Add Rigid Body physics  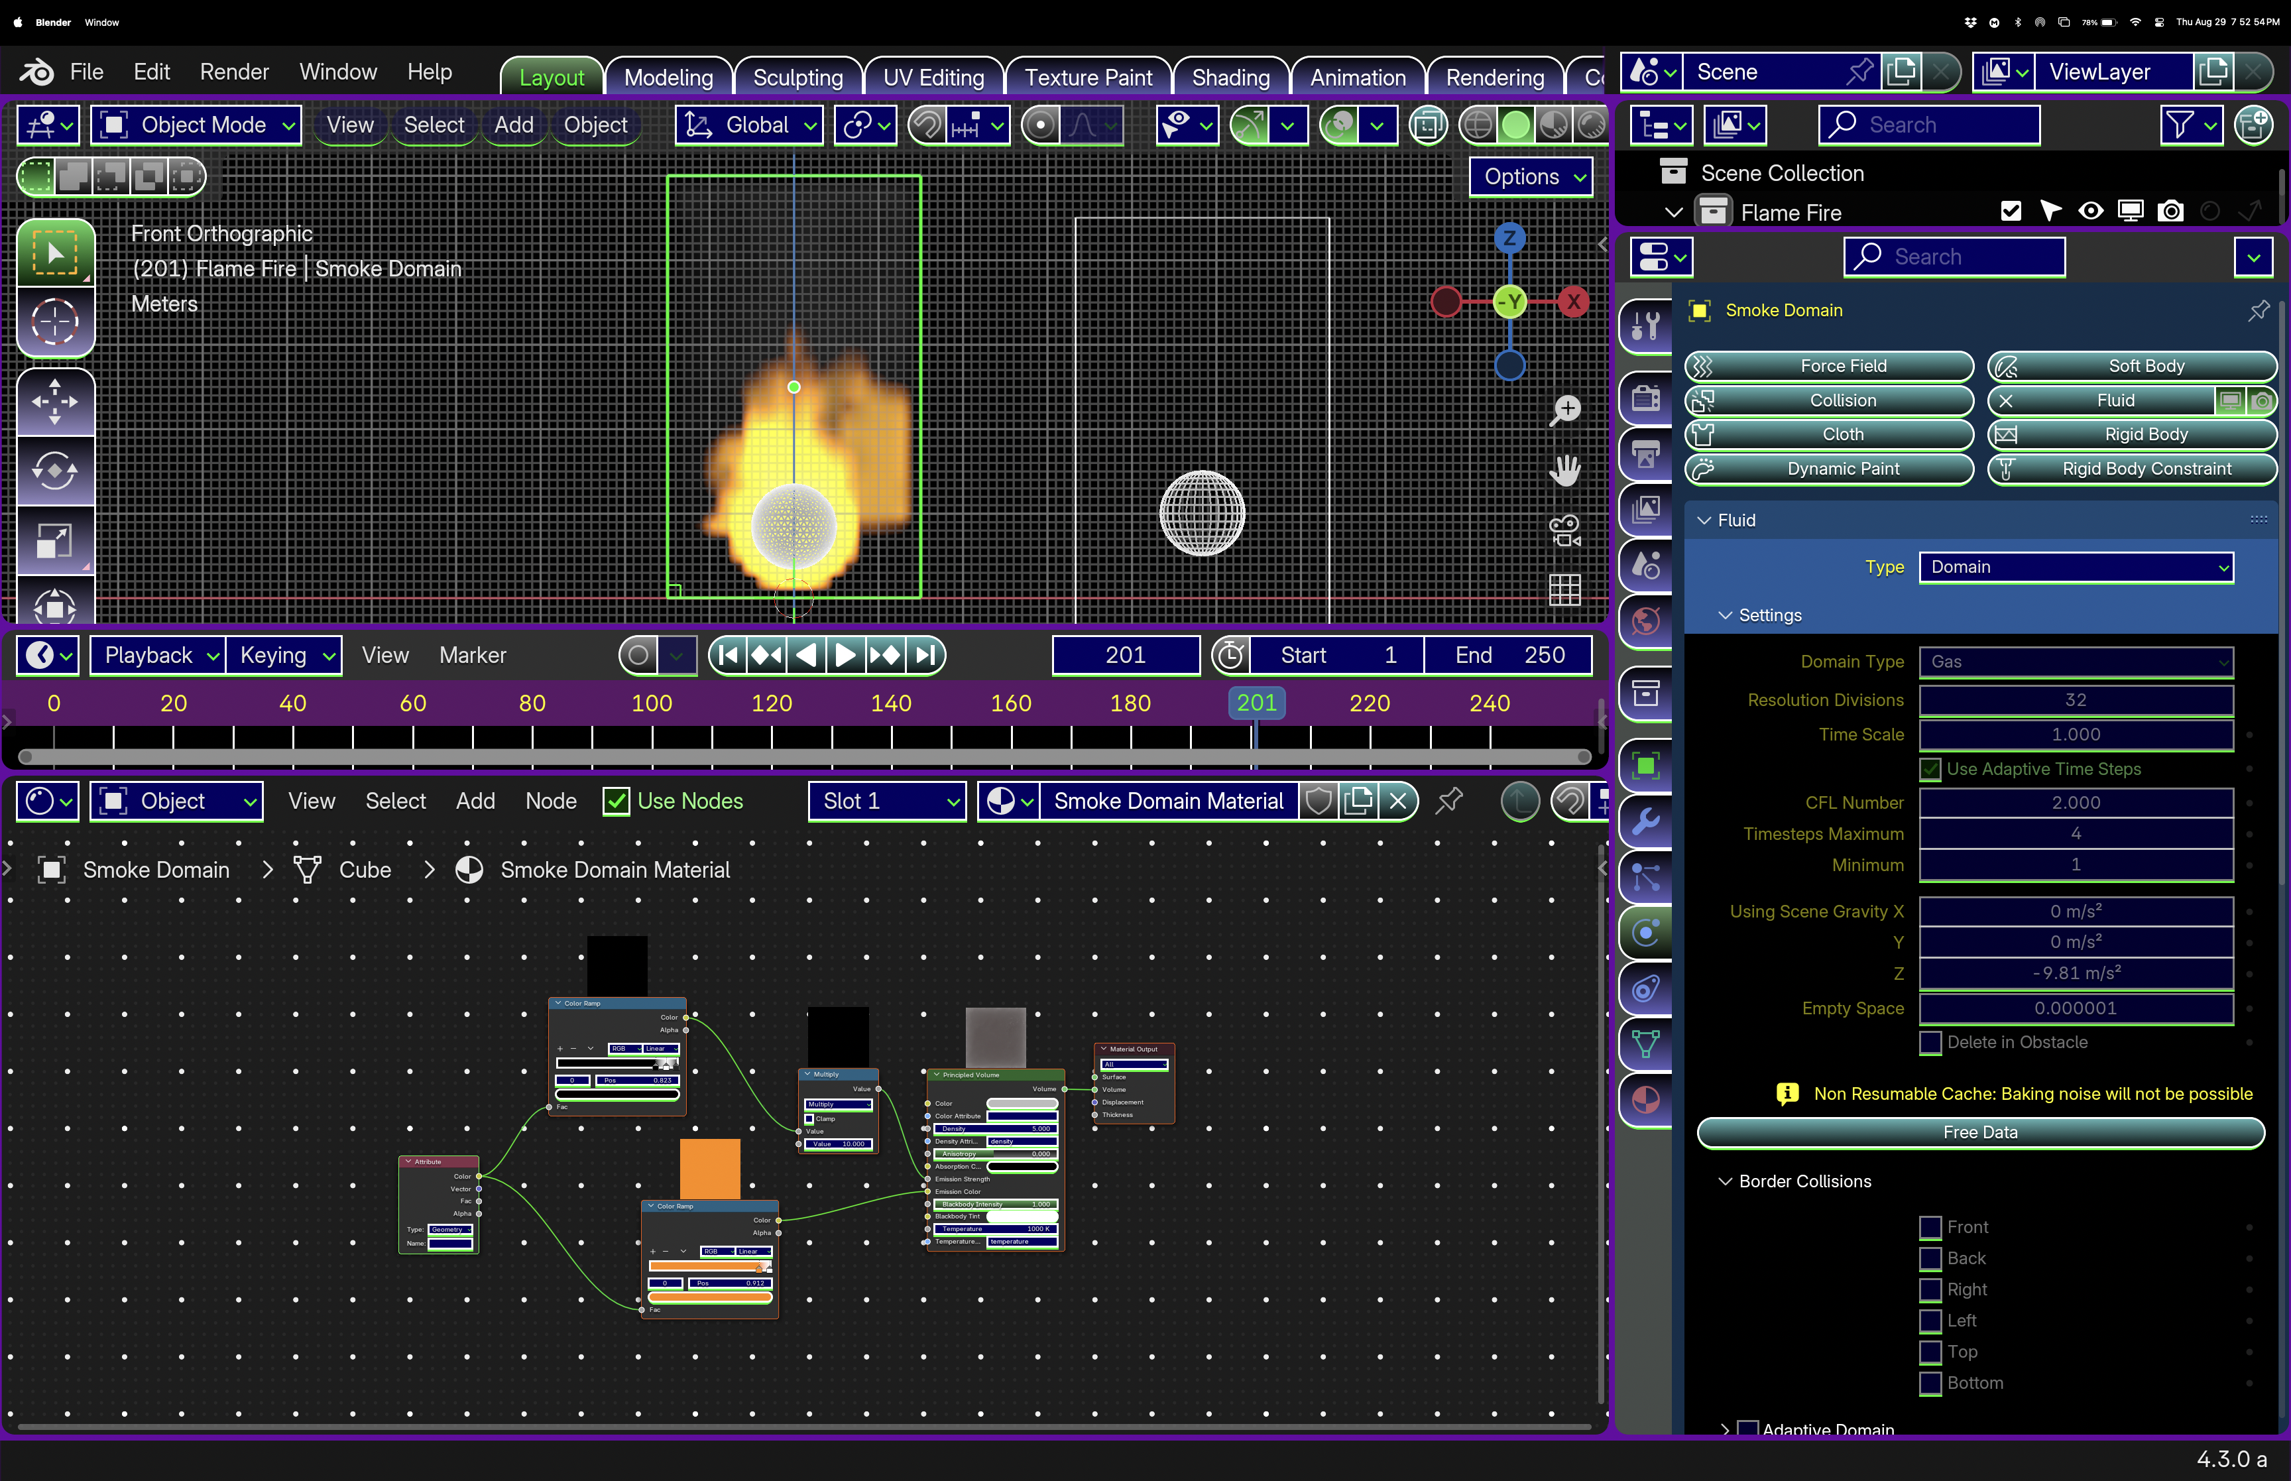2131,435
